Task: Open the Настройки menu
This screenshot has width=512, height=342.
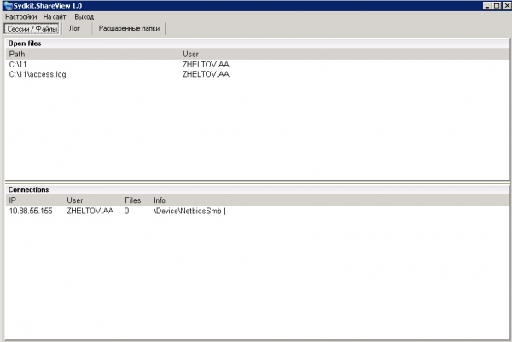Action: 20,17
